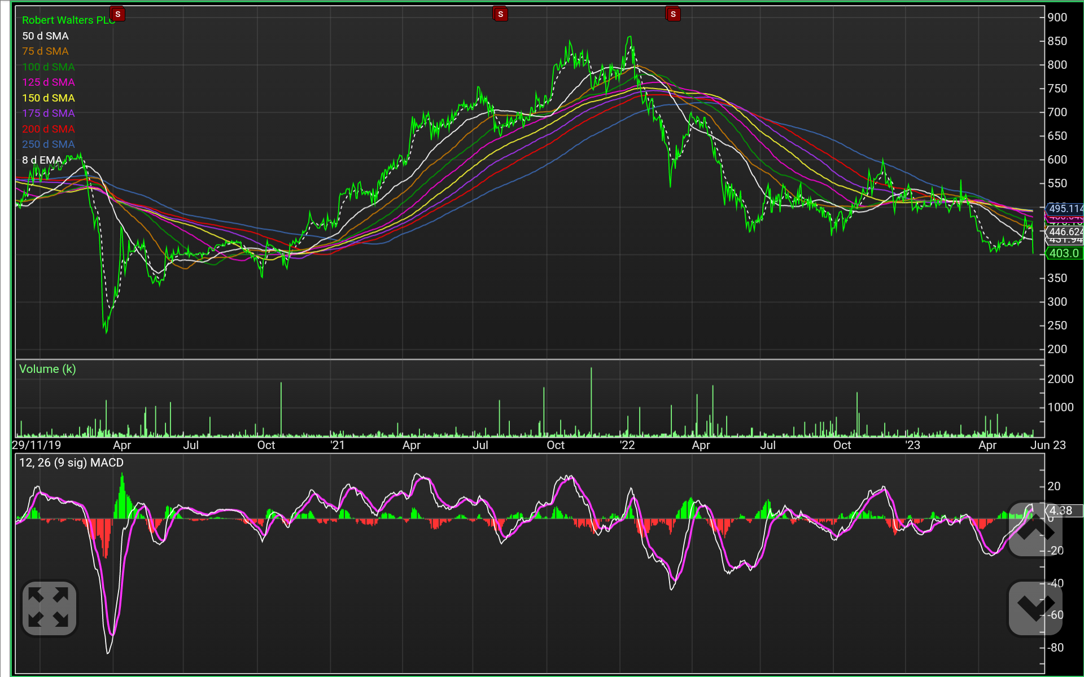Click the '23 year label on time axis
This screenshot has width=1084, height=677.
pyautogui.click(x=912, y=445)
